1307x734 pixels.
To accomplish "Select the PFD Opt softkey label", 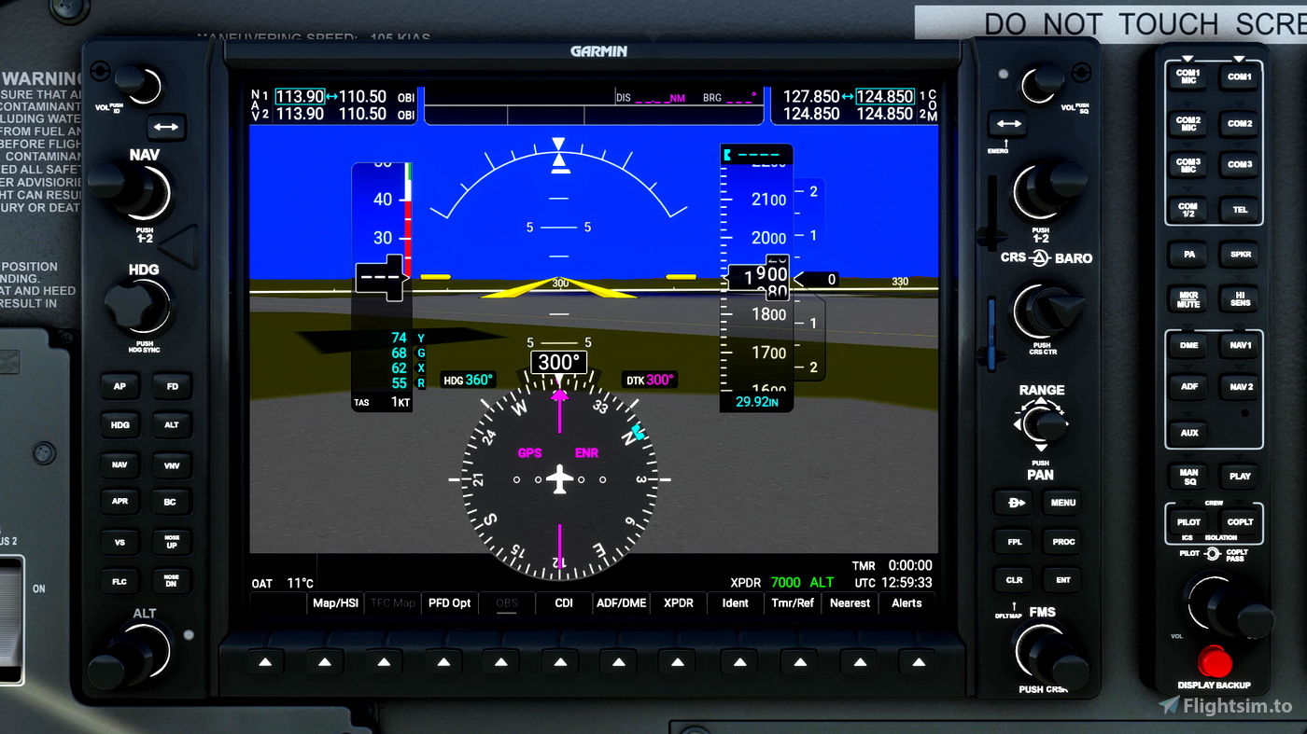I will (449, 603).
